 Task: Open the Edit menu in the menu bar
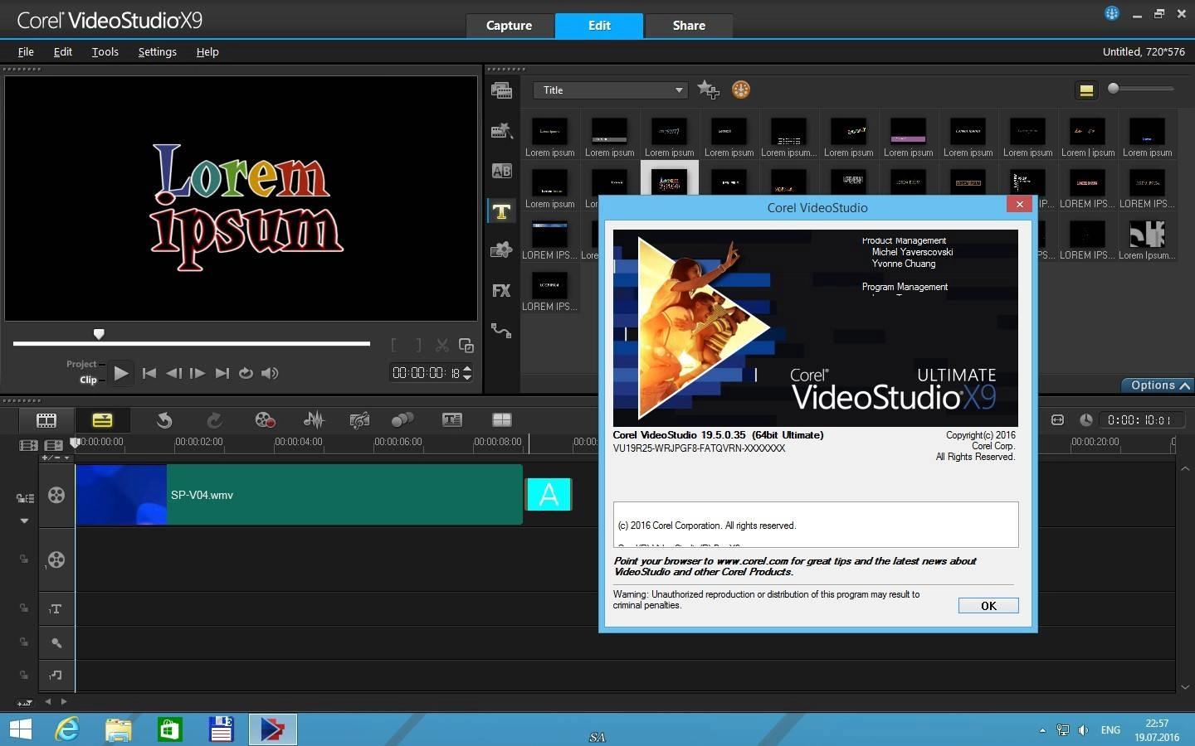(63, 51)
